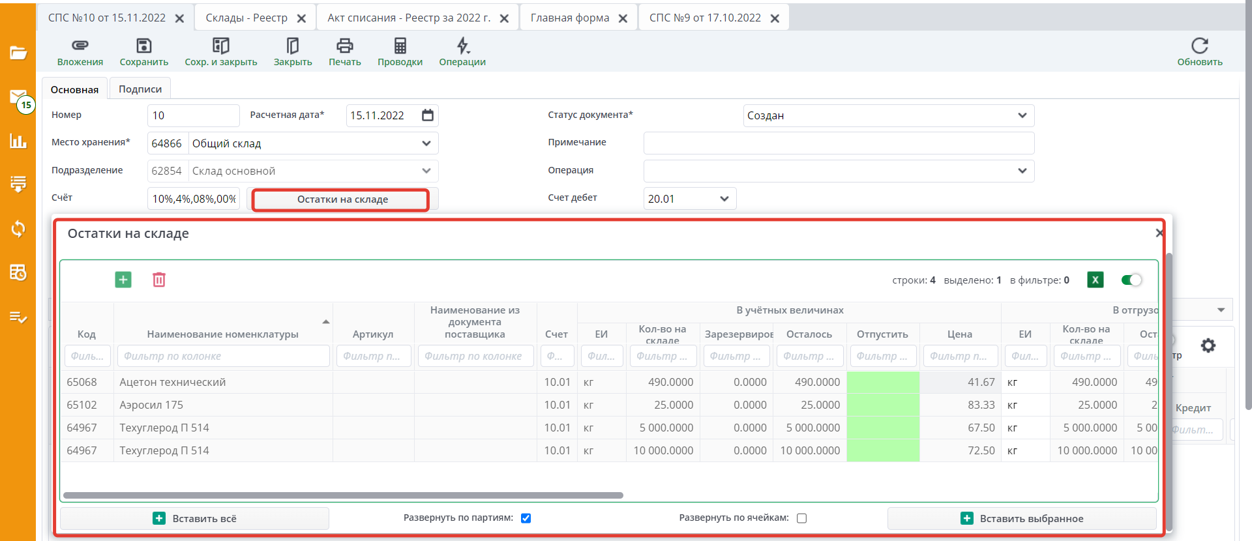The image size is (1252, 541).
Task: Delete row with red trash icon
Action: click(x=159, y=280)
